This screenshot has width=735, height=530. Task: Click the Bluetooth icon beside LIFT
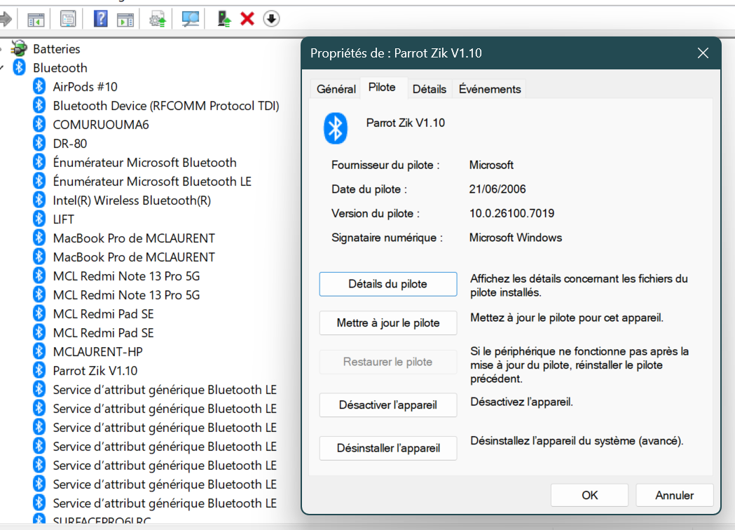coord(39,219)
